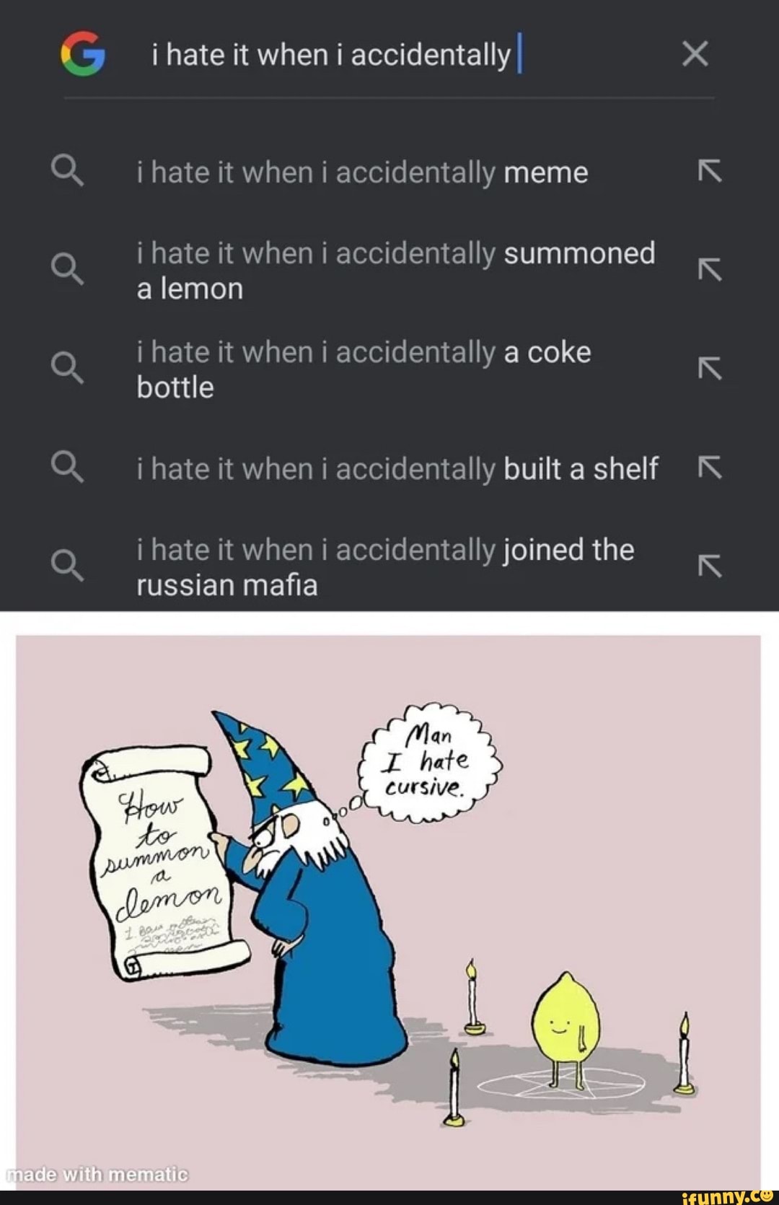779x1205 pixels.
Task: Fill search with 'meme' suggestion arrow
Action: coord(710,172)
